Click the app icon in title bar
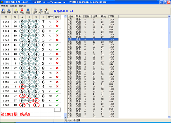This screenshot has height=123, width=171. tap(2, 2)
